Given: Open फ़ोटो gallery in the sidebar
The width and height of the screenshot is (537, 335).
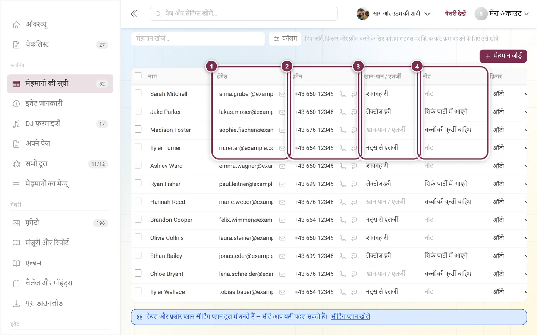Looking at the screenshot, I should coord(60,223).
